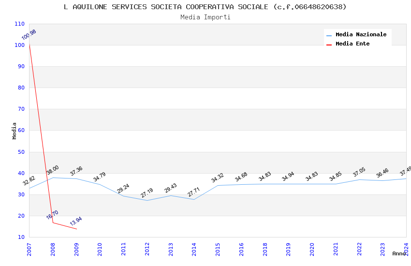Screen dimensions: 411x266
Task: Click the y-axis value 20
Action: point(21,216)
